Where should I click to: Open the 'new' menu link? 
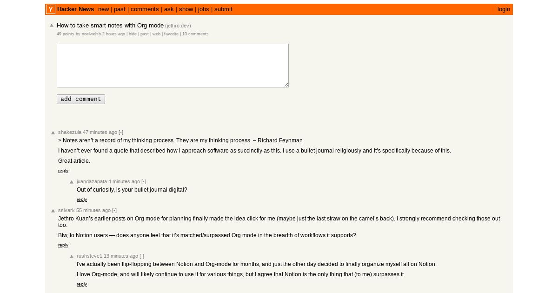[x=104, y=9]
